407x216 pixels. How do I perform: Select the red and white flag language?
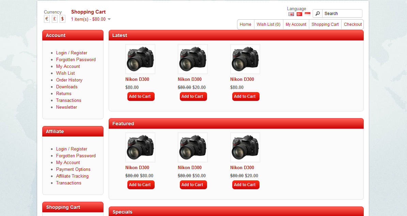pos(308,14)
